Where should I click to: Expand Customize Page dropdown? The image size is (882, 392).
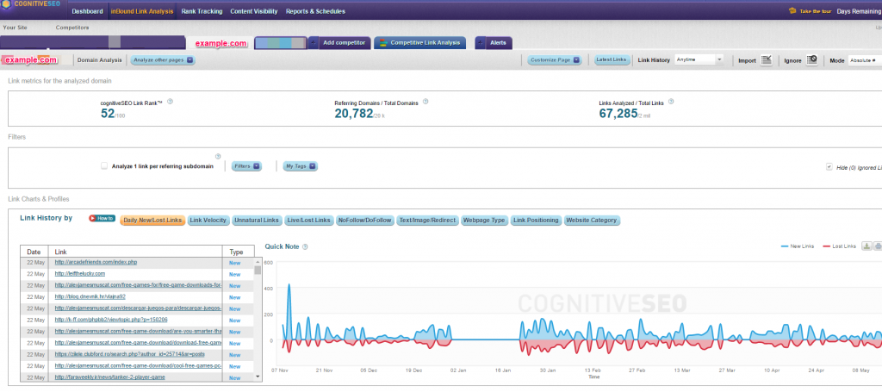click(555, 60)
